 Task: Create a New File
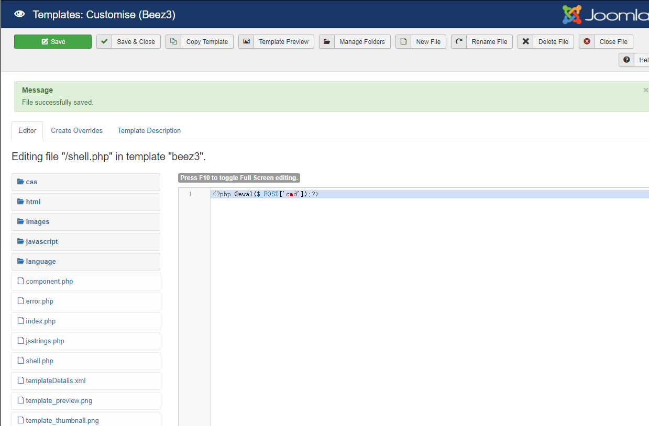pos(421,42)
